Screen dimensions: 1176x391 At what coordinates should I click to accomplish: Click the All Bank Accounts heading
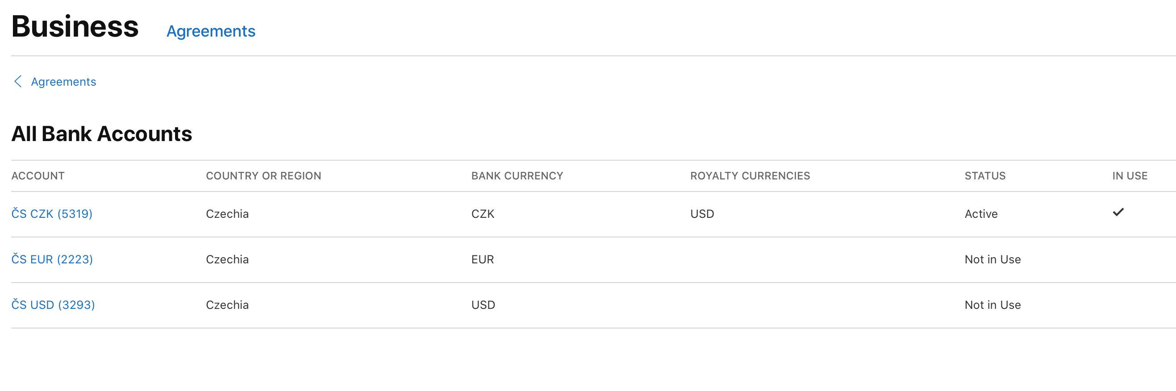point(101,133)
